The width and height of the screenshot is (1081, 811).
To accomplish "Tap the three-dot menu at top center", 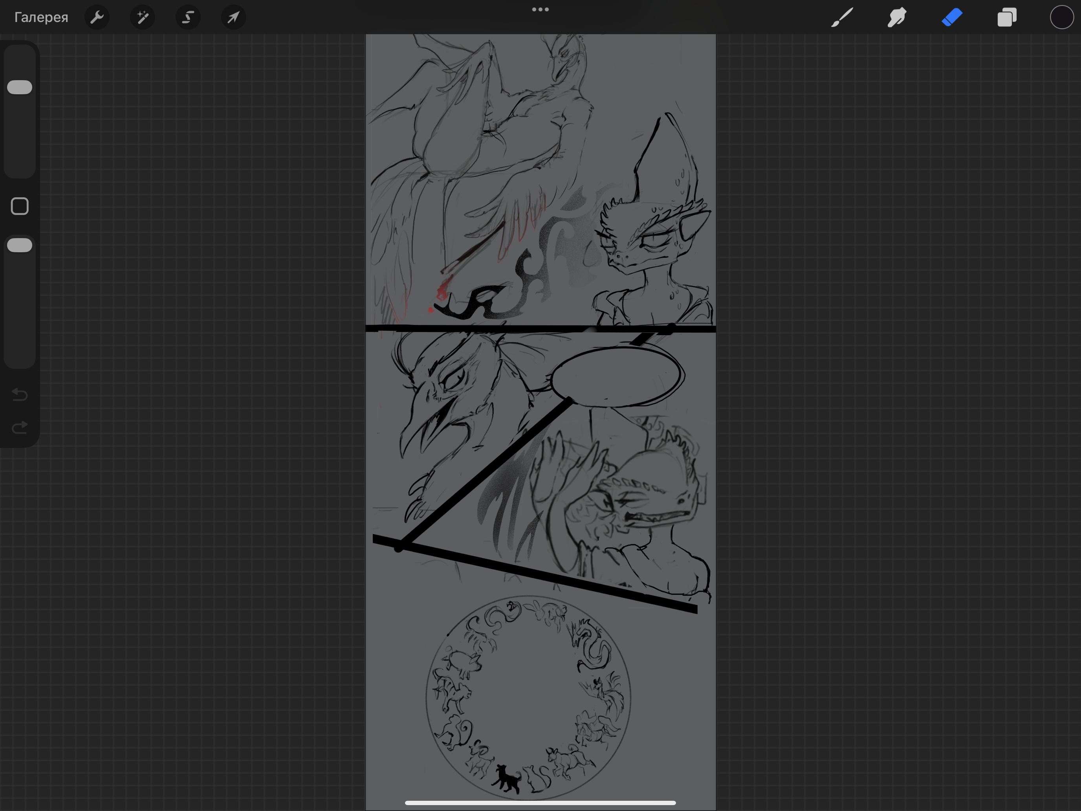I will point(540,9).
